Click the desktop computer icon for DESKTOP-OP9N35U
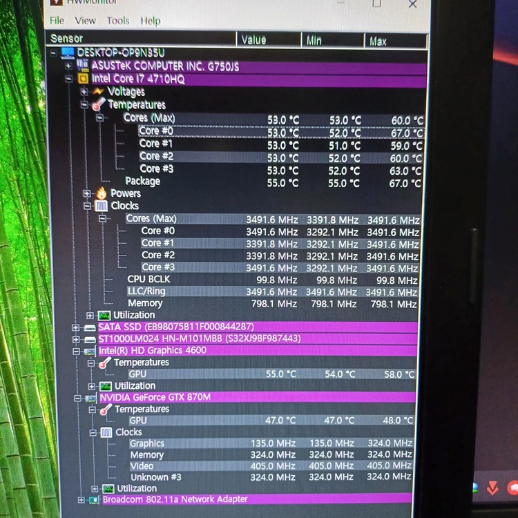The height and width of the screenshot is (518, 518). coord(68,53)
